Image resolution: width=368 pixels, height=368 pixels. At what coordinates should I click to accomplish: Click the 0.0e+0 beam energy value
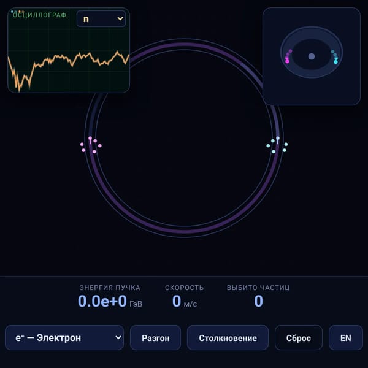(102, 301)
